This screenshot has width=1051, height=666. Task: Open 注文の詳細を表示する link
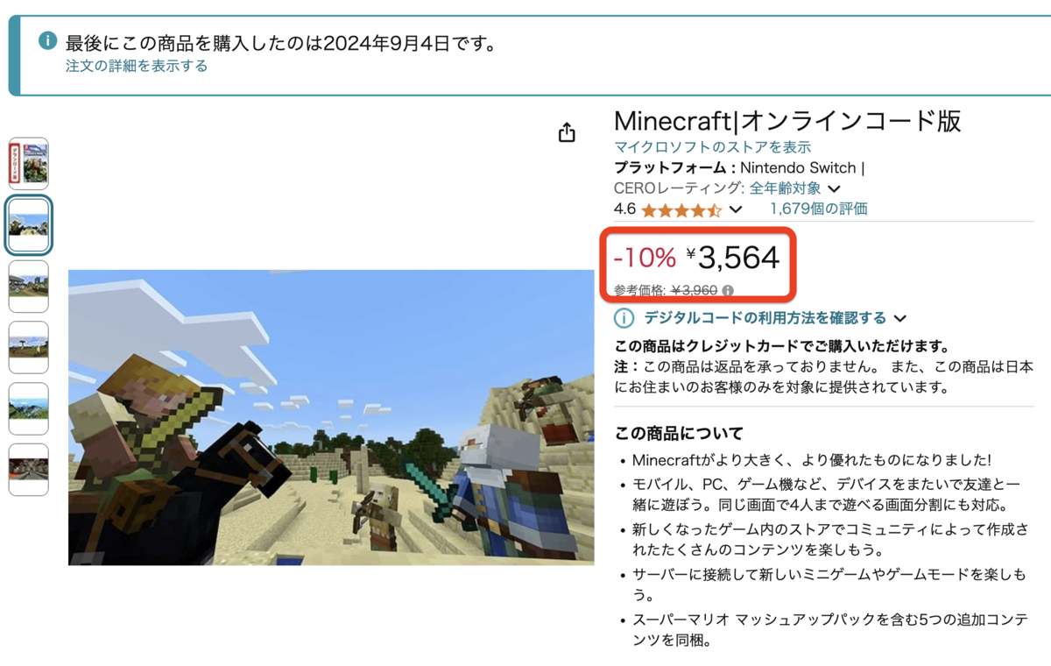coord(137,66)
